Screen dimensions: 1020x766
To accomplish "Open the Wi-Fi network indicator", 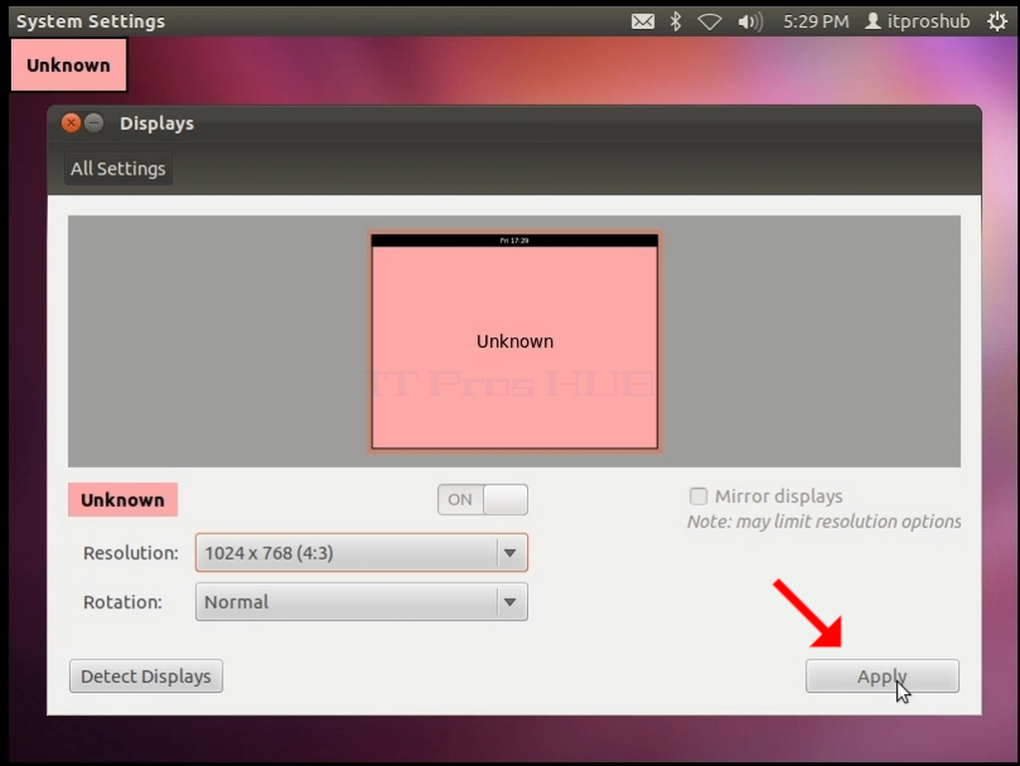I will (710, 22).
